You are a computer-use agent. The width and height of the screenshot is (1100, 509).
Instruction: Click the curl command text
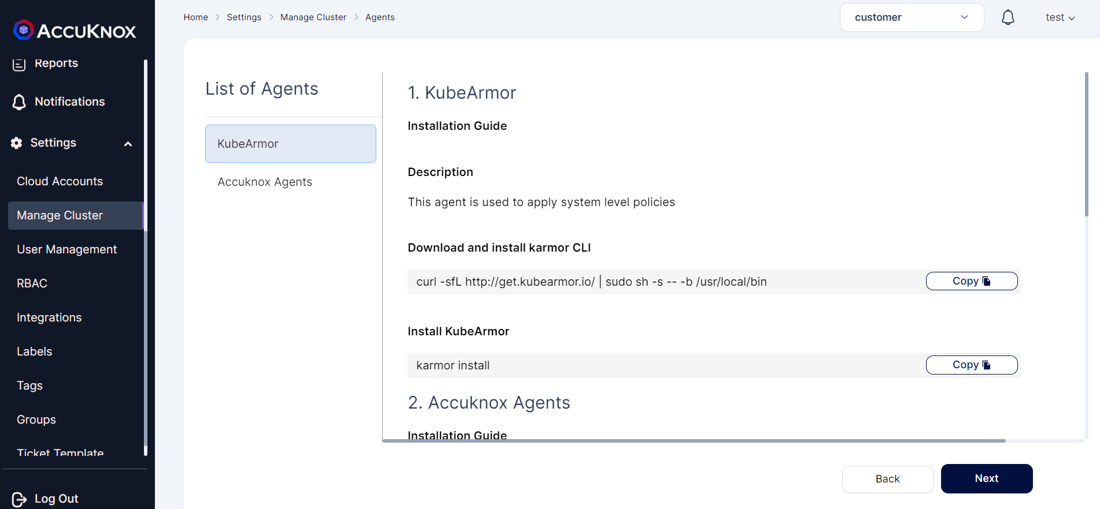[591, 282]
